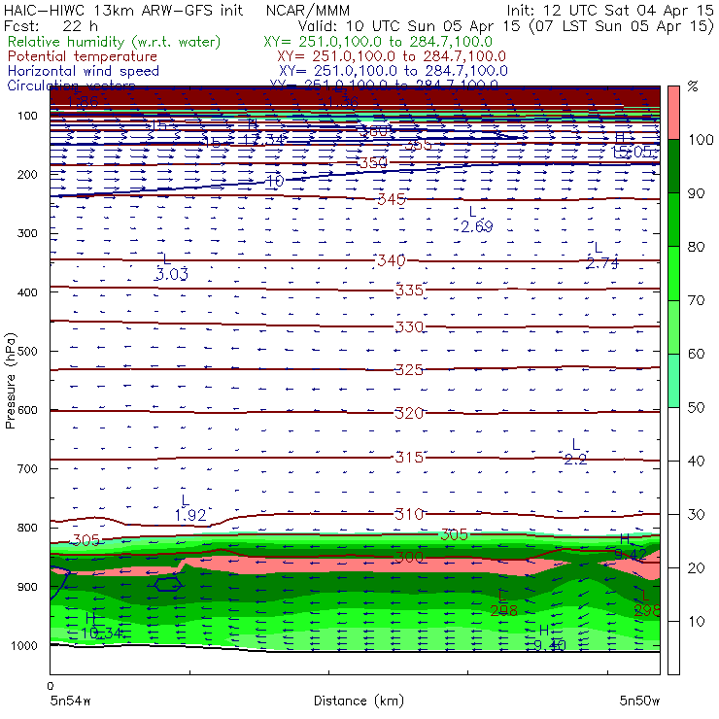This screenshot has width=719, height=719.
Task: Click 'Init: 12 UTC Sat 04 Apr 15' text
Action: 610,11
